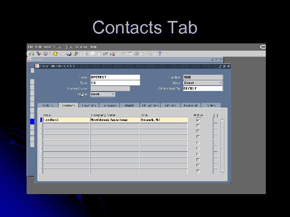Image resolution: width=290 pixels, height=217 pixels.
Task: Check Active box in third contact row
Action: [x=198, y=131]
